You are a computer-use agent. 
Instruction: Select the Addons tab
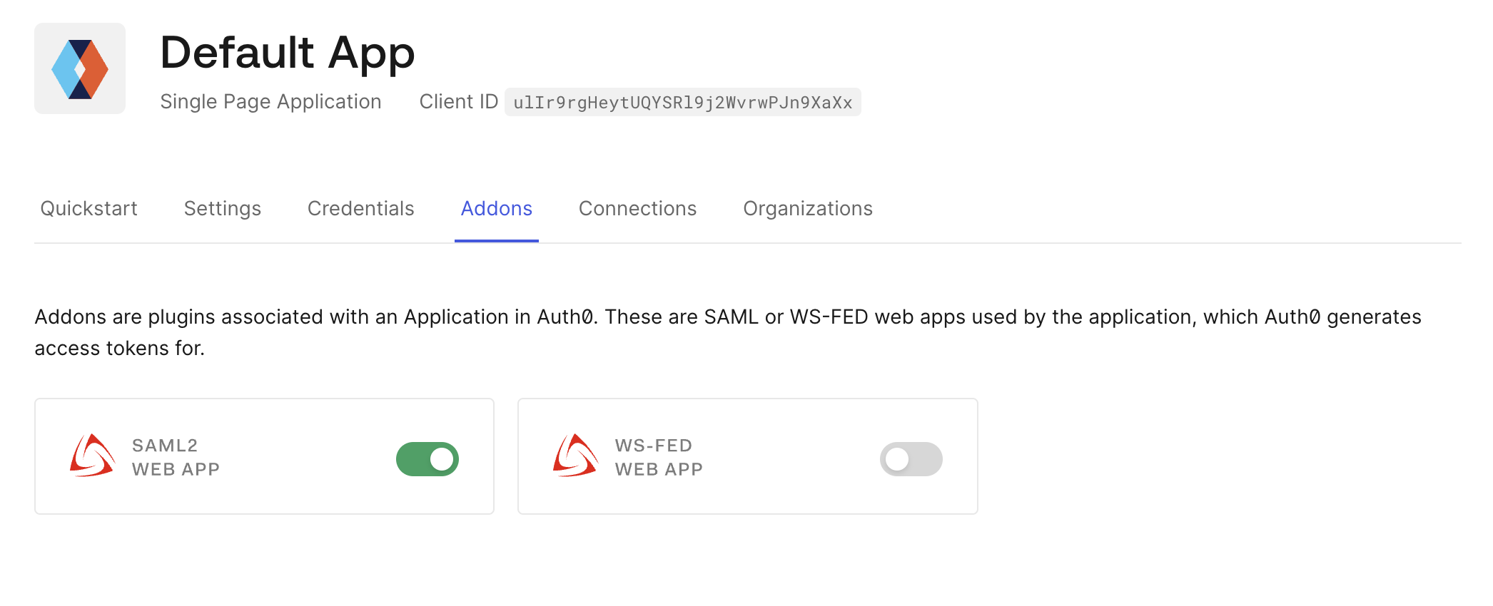pyautogui.click(x=497, y=208)
